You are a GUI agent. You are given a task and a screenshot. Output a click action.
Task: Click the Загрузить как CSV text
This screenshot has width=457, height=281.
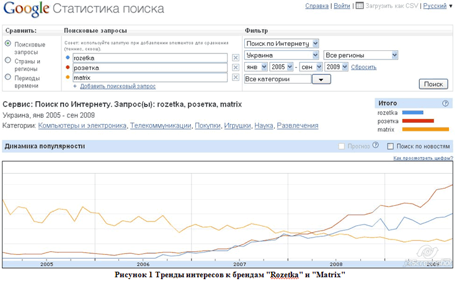392,6
